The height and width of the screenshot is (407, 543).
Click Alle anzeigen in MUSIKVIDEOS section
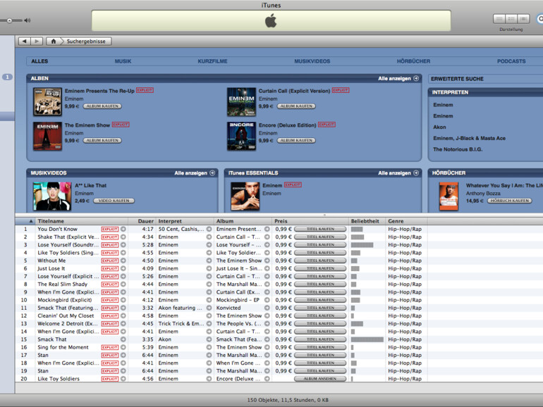(195, 173)
